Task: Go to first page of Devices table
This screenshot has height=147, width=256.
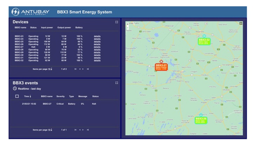Action: point(75,69)
